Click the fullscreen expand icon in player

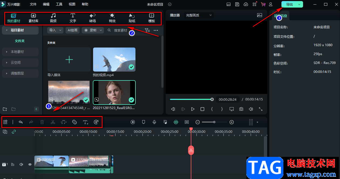[x=261, y=109]
